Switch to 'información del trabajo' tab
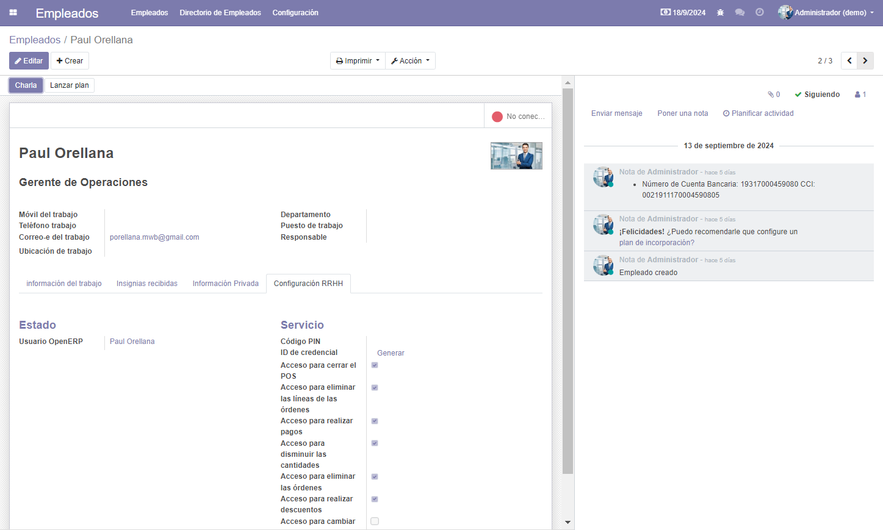The height and width of the screenshot is (530, 883). point(64,284)
